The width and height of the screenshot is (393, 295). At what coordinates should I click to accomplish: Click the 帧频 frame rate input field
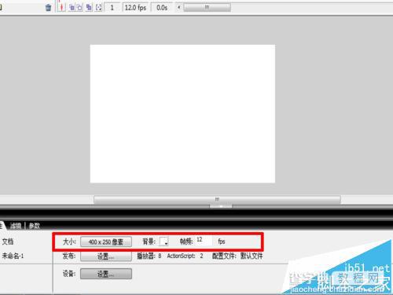tap(204, 241)
